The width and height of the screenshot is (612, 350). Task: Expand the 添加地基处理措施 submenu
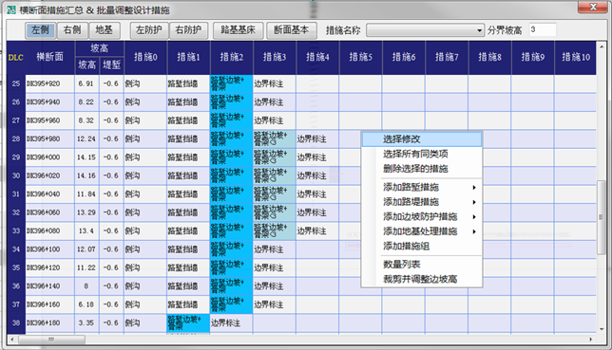coord(422,231)
